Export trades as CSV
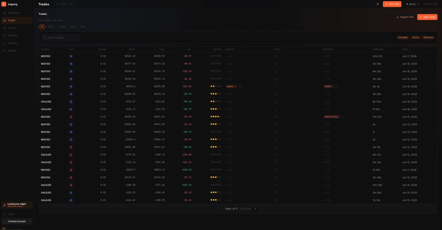Image resolution: width=442 pixels, height=230 pixels. (x=405, y=17)
